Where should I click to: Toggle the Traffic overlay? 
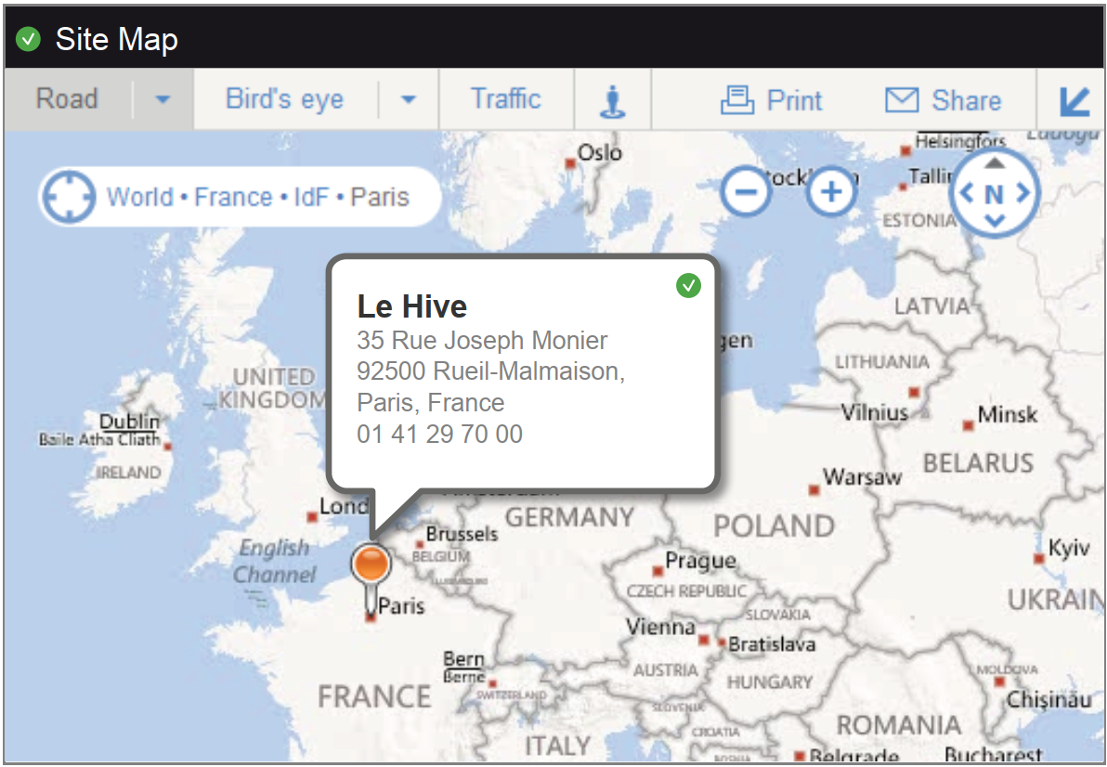click(505, 98)
